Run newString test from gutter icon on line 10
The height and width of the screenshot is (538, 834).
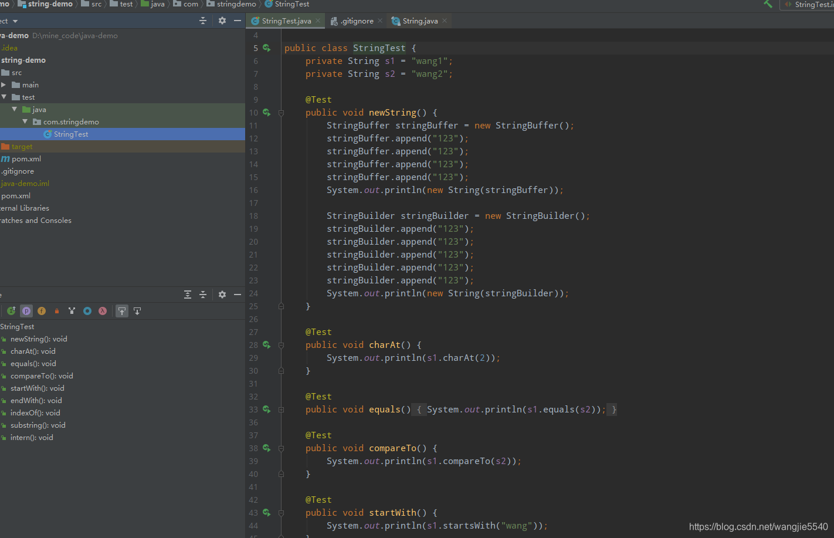tap(266, 113)
